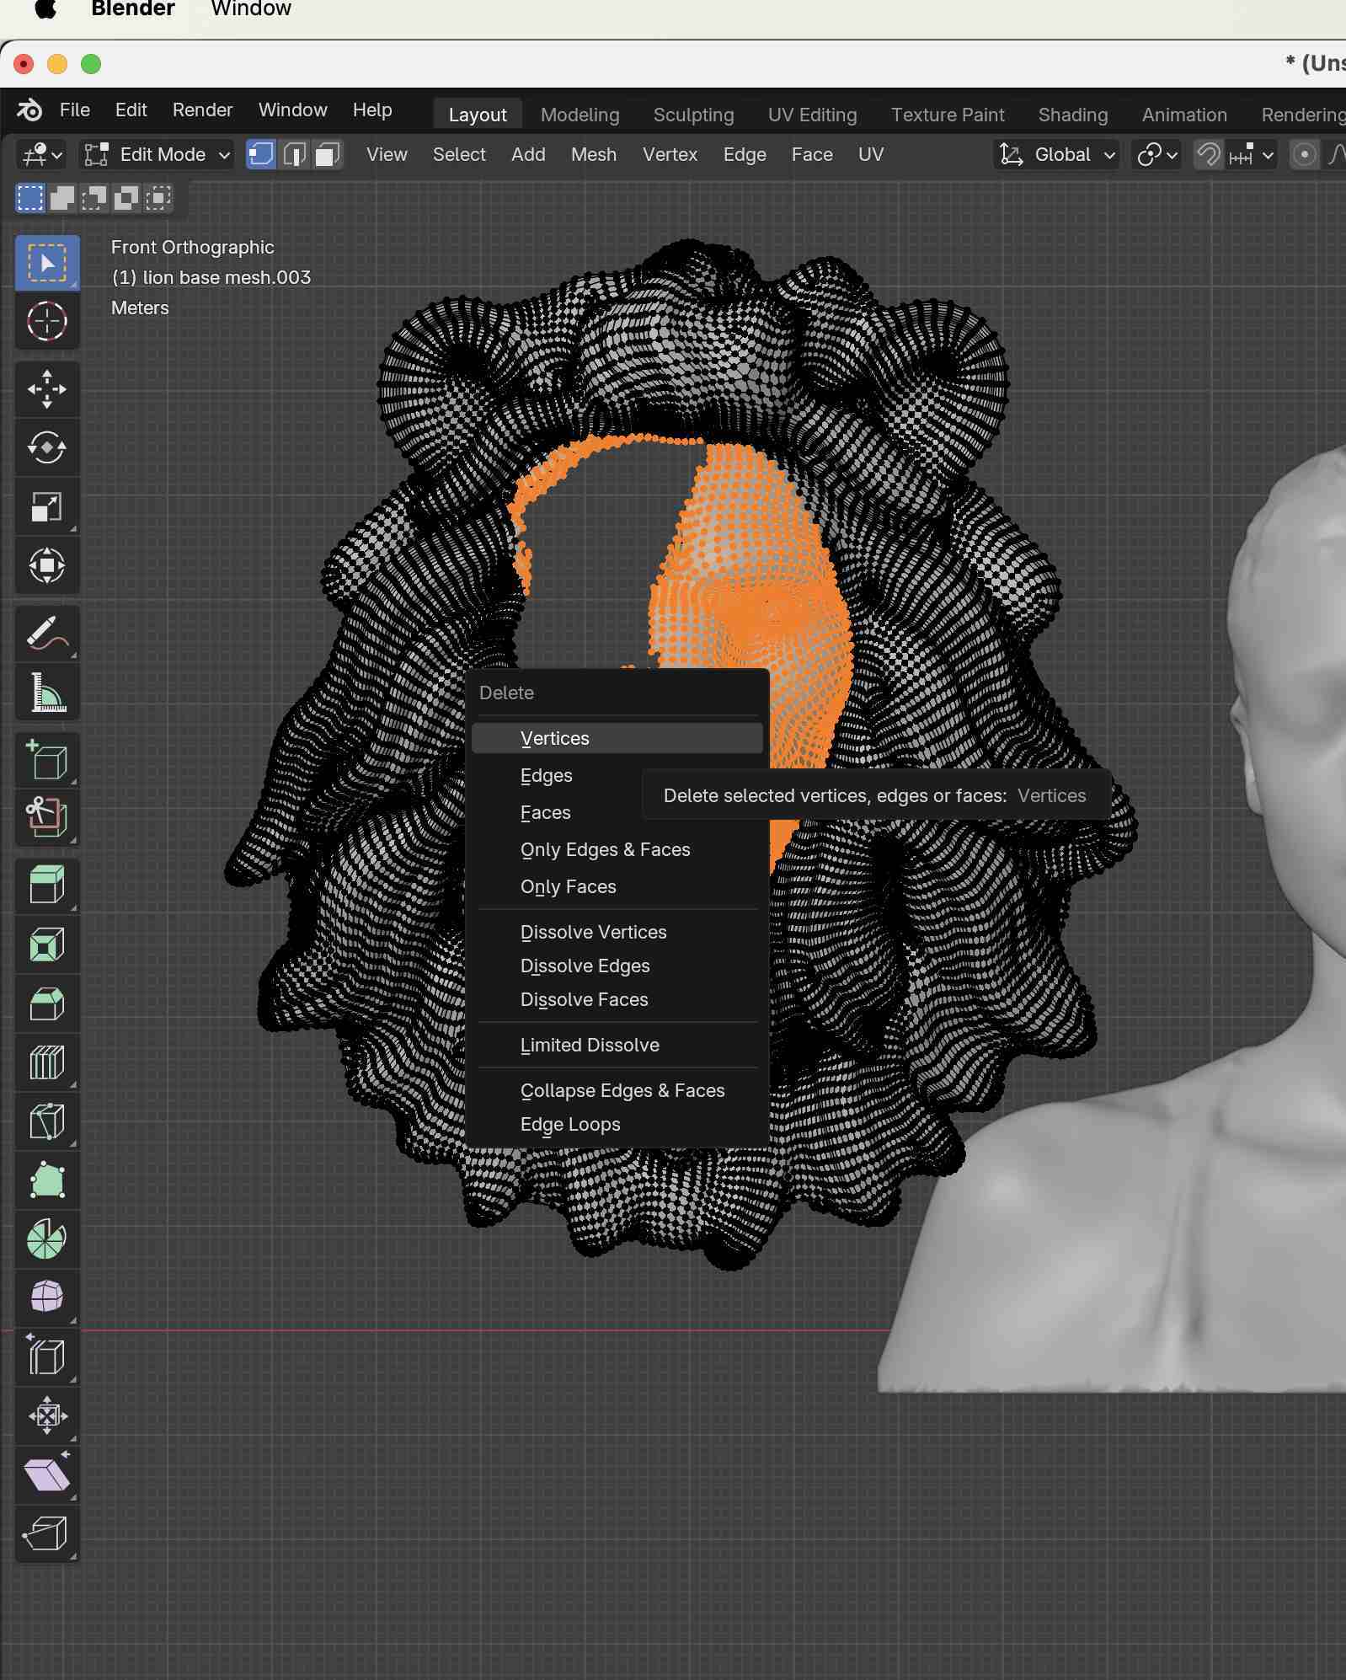The width and height of the screenshot is (1346, 1680).
Task: Open Blender's Help menu
Action: 372,110
